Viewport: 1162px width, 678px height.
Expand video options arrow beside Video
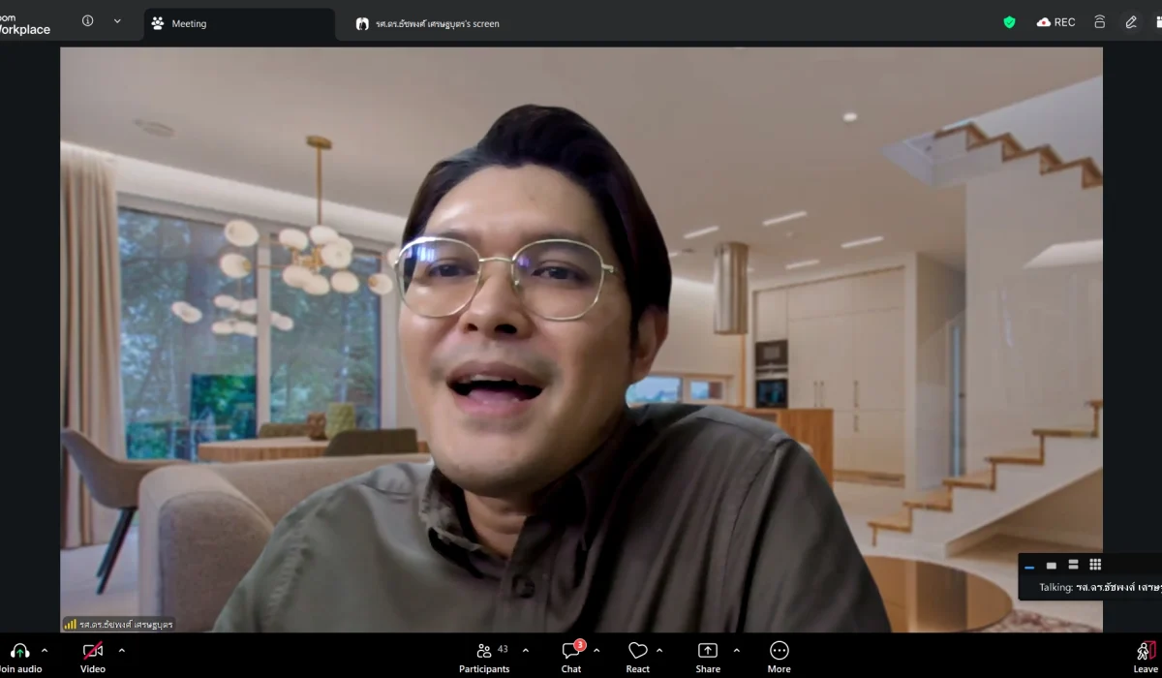[121, 650]
